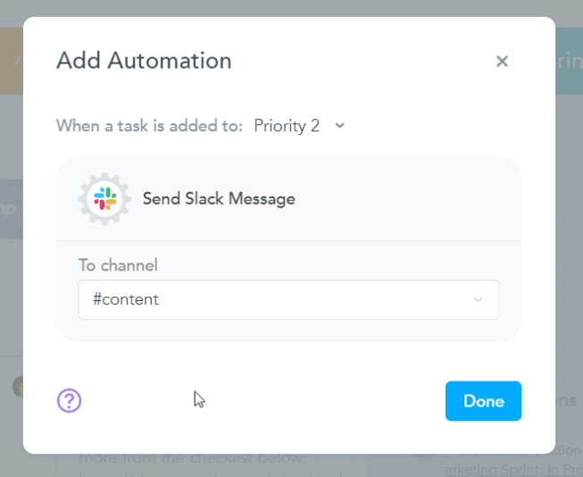
Task: Click the 'more from the checklist below' text
Action: pyautogui.click(x=192, y=459)
